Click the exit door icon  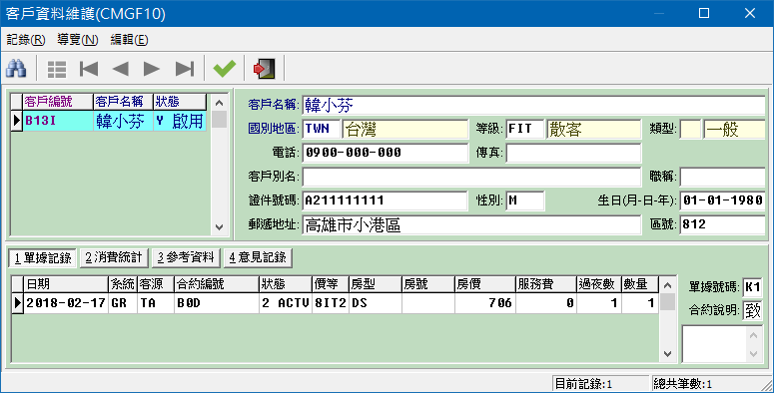click(264, 69)
